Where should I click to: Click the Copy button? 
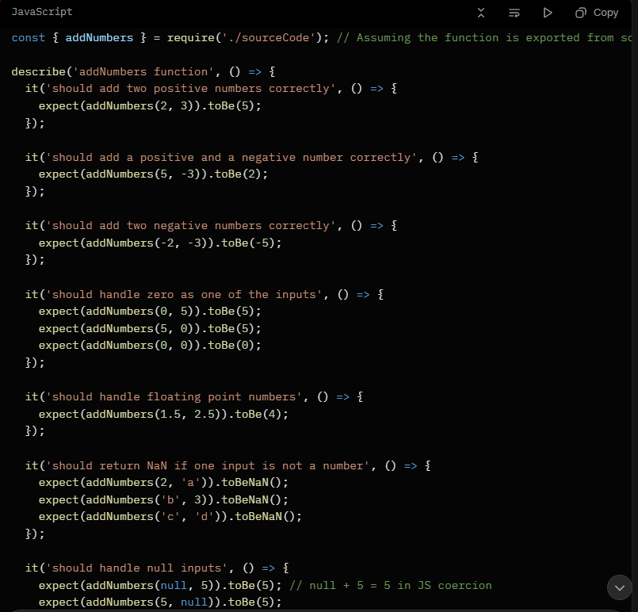point(596,12)
